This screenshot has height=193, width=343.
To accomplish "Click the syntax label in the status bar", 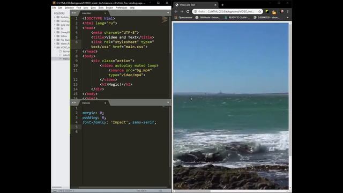I will coord(160,191).
